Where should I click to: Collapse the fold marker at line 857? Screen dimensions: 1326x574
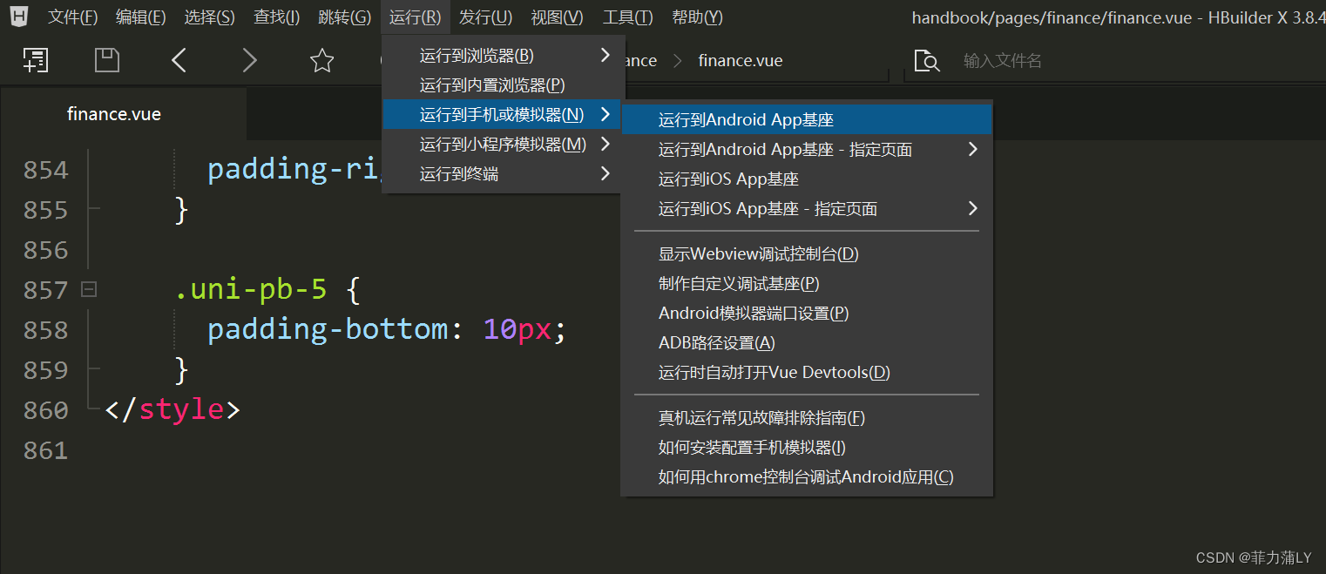89,290
